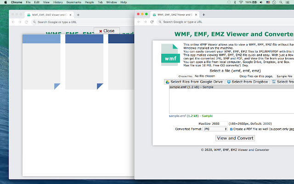294x184 pixels.
Task: Click the light blue document thumbnail
Action: point(41,62)
